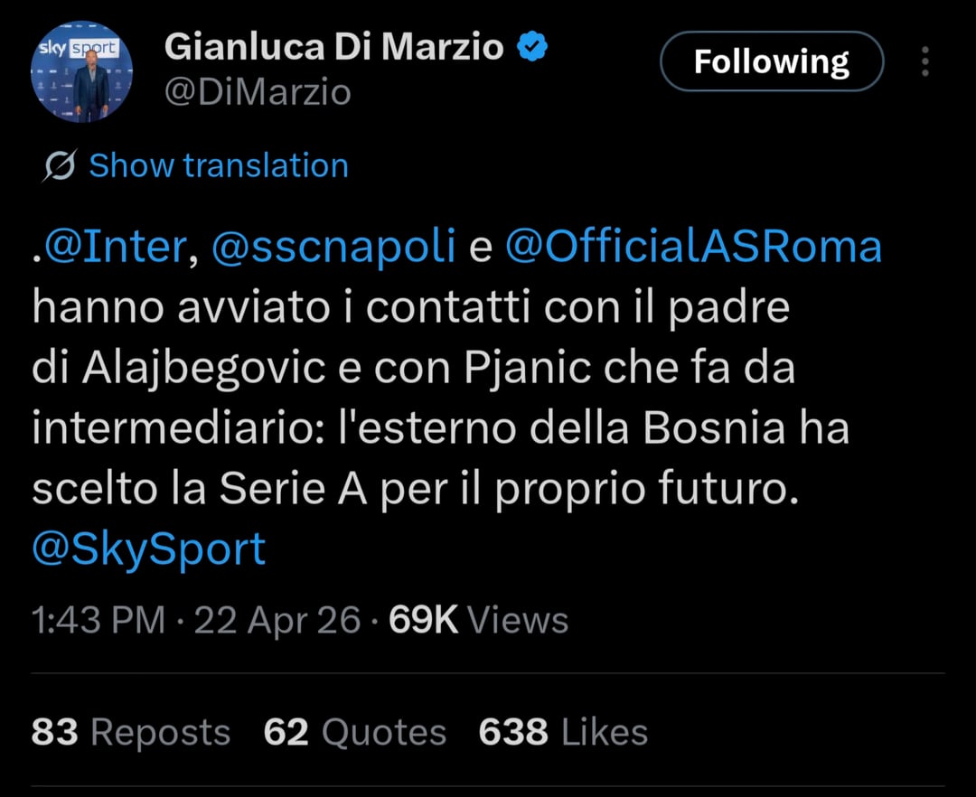Screen dimensions: 976x797
Task: Click Show translation link
Action: coord(218,166)
